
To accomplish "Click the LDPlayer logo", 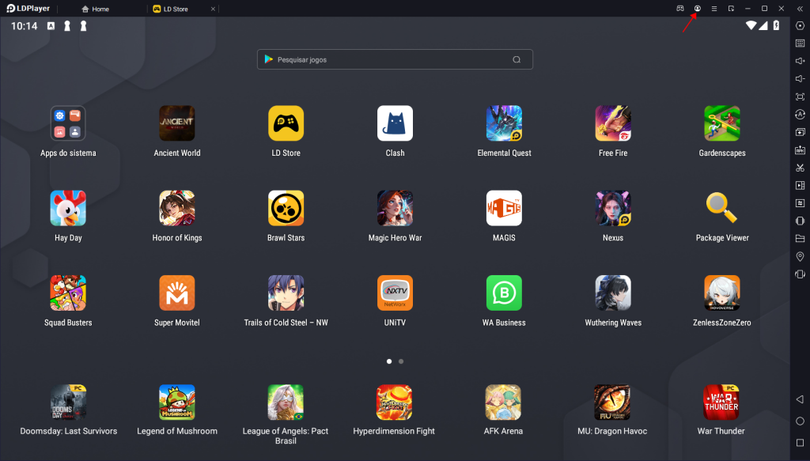I will click(28, 8).
